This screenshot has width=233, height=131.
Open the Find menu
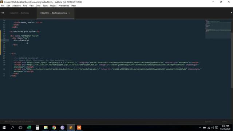25,6
